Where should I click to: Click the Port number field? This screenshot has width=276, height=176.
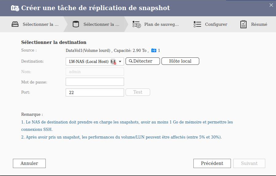point(95,92)
